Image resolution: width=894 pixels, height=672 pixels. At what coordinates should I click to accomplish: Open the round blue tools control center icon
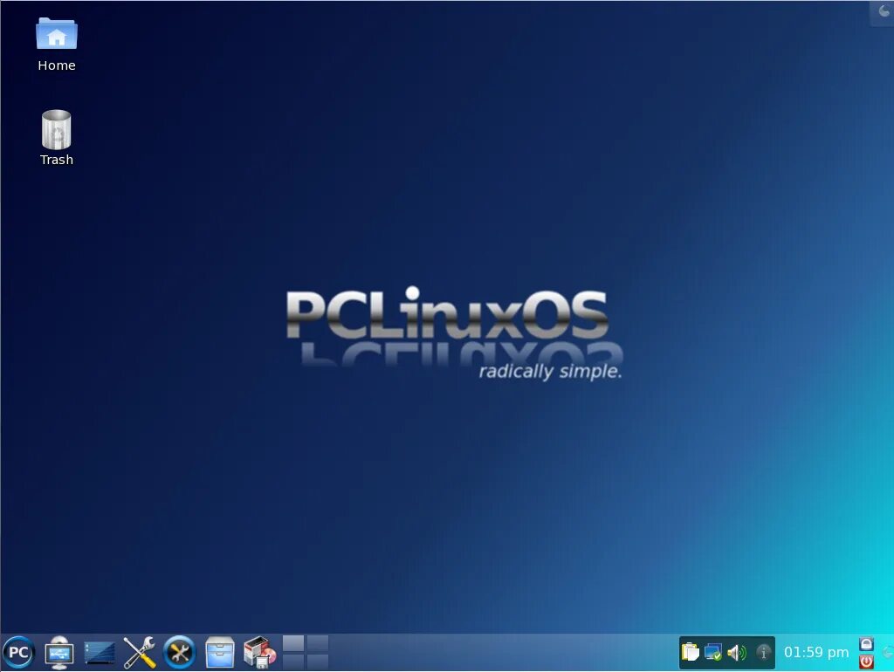click(180, 652)
